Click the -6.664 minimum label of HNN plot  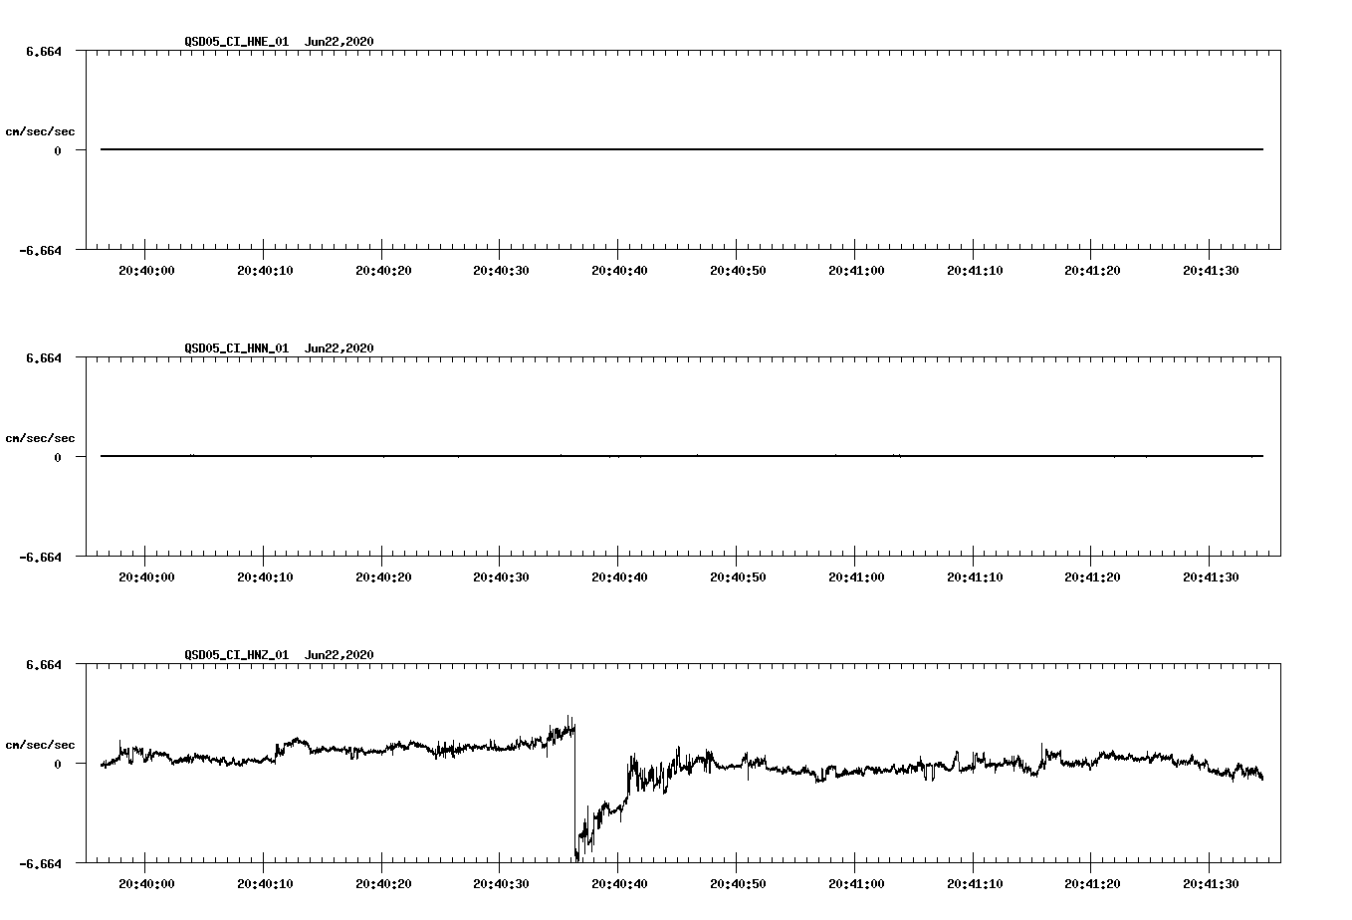click(x=41, y=558)
